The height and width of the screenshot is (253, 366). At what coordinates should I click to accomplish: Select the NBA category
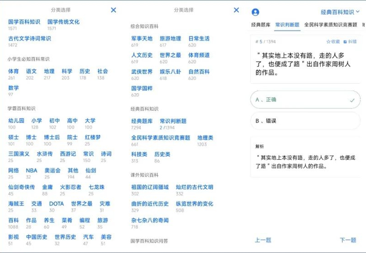pyautogui.click(x=31, y=170)
